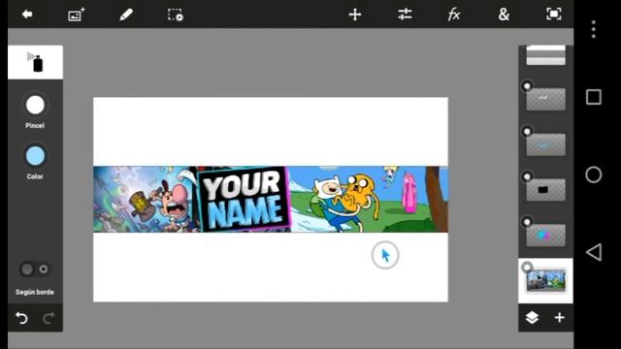This screenshot has width=621, height=349.
Task: Tap the ampersand blend icon
Action: tap(504, 15)
